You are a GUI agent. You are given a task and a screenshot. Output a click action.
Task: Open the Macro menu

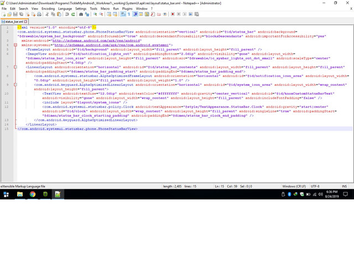click(x=105, y=9)
